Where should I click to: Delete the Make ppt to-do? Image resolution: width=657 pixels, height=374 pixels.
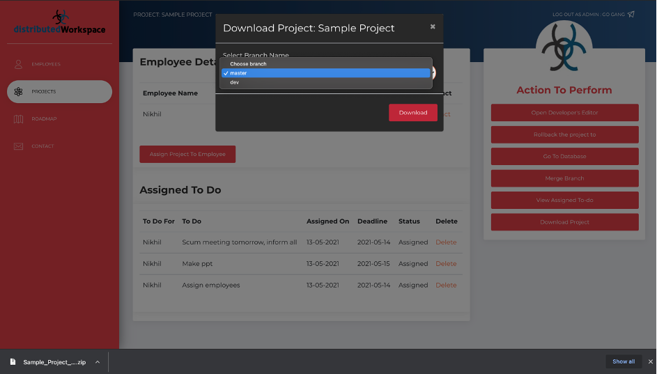point(446,264)
